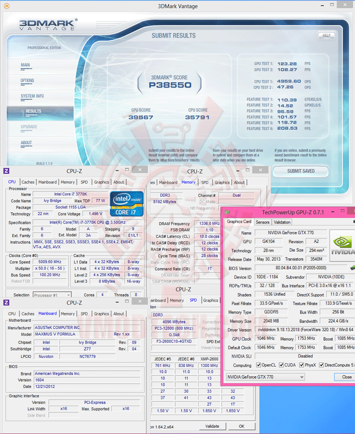Click the HELP button in 3DMark Vantage
The height and width of the screenshot is (434, 355).
click(x=326, y=36)
